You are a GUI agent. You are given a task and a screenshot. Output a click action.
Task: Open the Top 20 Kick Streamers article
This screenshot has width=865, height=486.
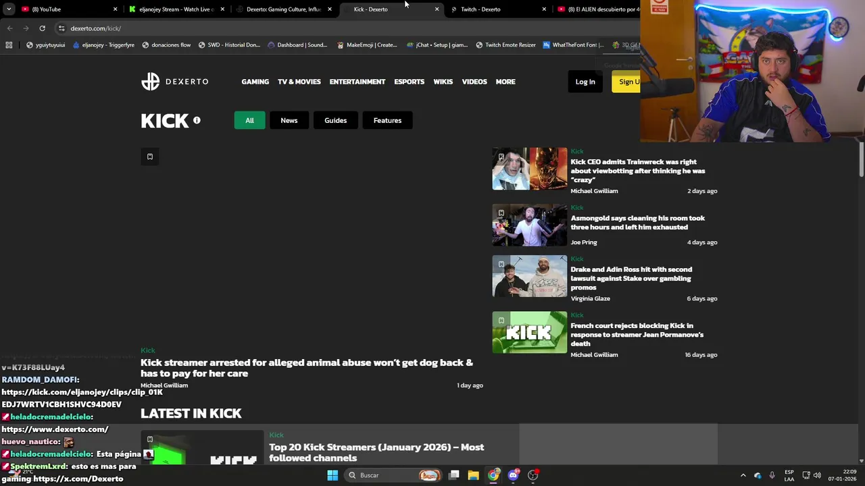[x=376, y=452]
